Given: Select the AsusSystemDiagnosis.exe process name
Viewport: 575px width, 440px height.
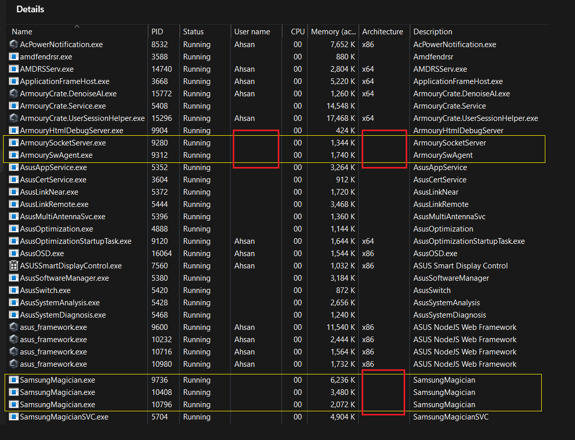Looking at the screenshot, I should tap(63, 315).
